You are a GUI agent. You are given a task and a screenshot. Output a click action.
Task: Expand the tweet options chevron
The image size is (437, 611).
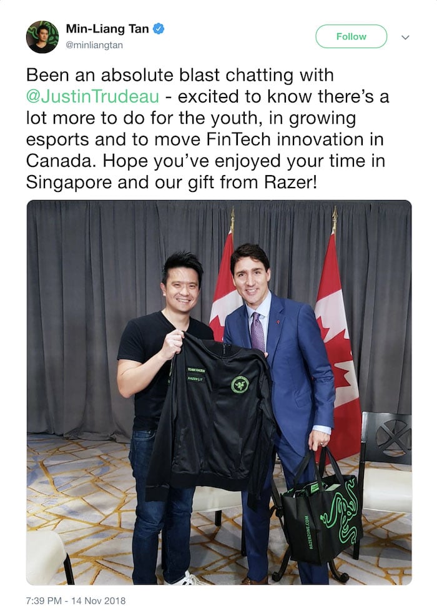(x=406, y=38)
